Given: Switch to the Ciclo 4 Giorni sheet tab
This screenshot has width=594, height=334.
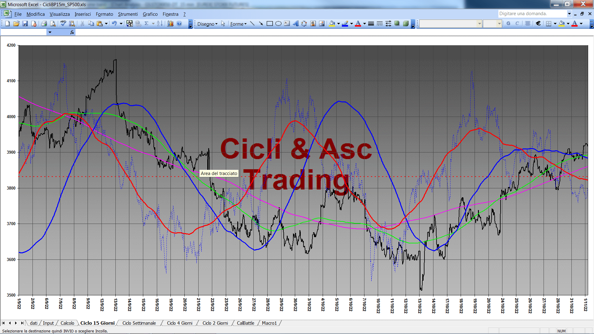Looking at the screenshot, I should (179, 323).
